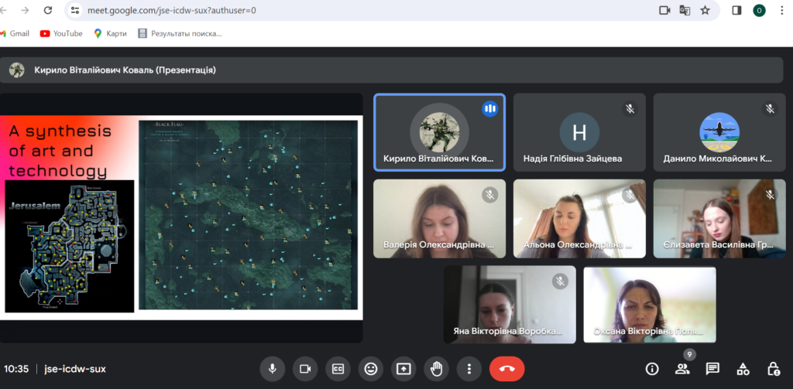Click the Chrome translate page icon
The height and width of the screenshot is (389, 793).
pyautogui.click(x=685, y=11)
